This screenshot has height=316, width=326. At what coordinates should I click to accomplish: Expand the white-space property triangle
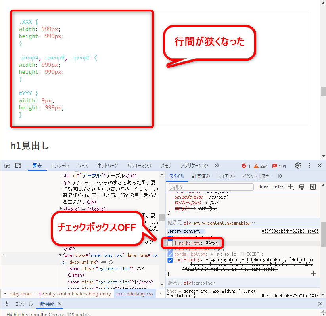click(207, 203)
